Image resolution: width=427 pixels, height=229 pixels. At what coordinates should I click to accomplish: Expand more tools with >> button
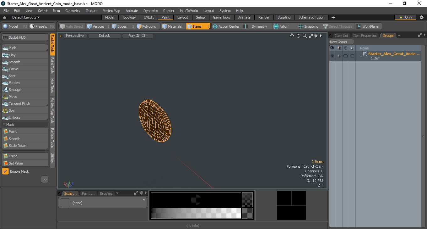45,179
